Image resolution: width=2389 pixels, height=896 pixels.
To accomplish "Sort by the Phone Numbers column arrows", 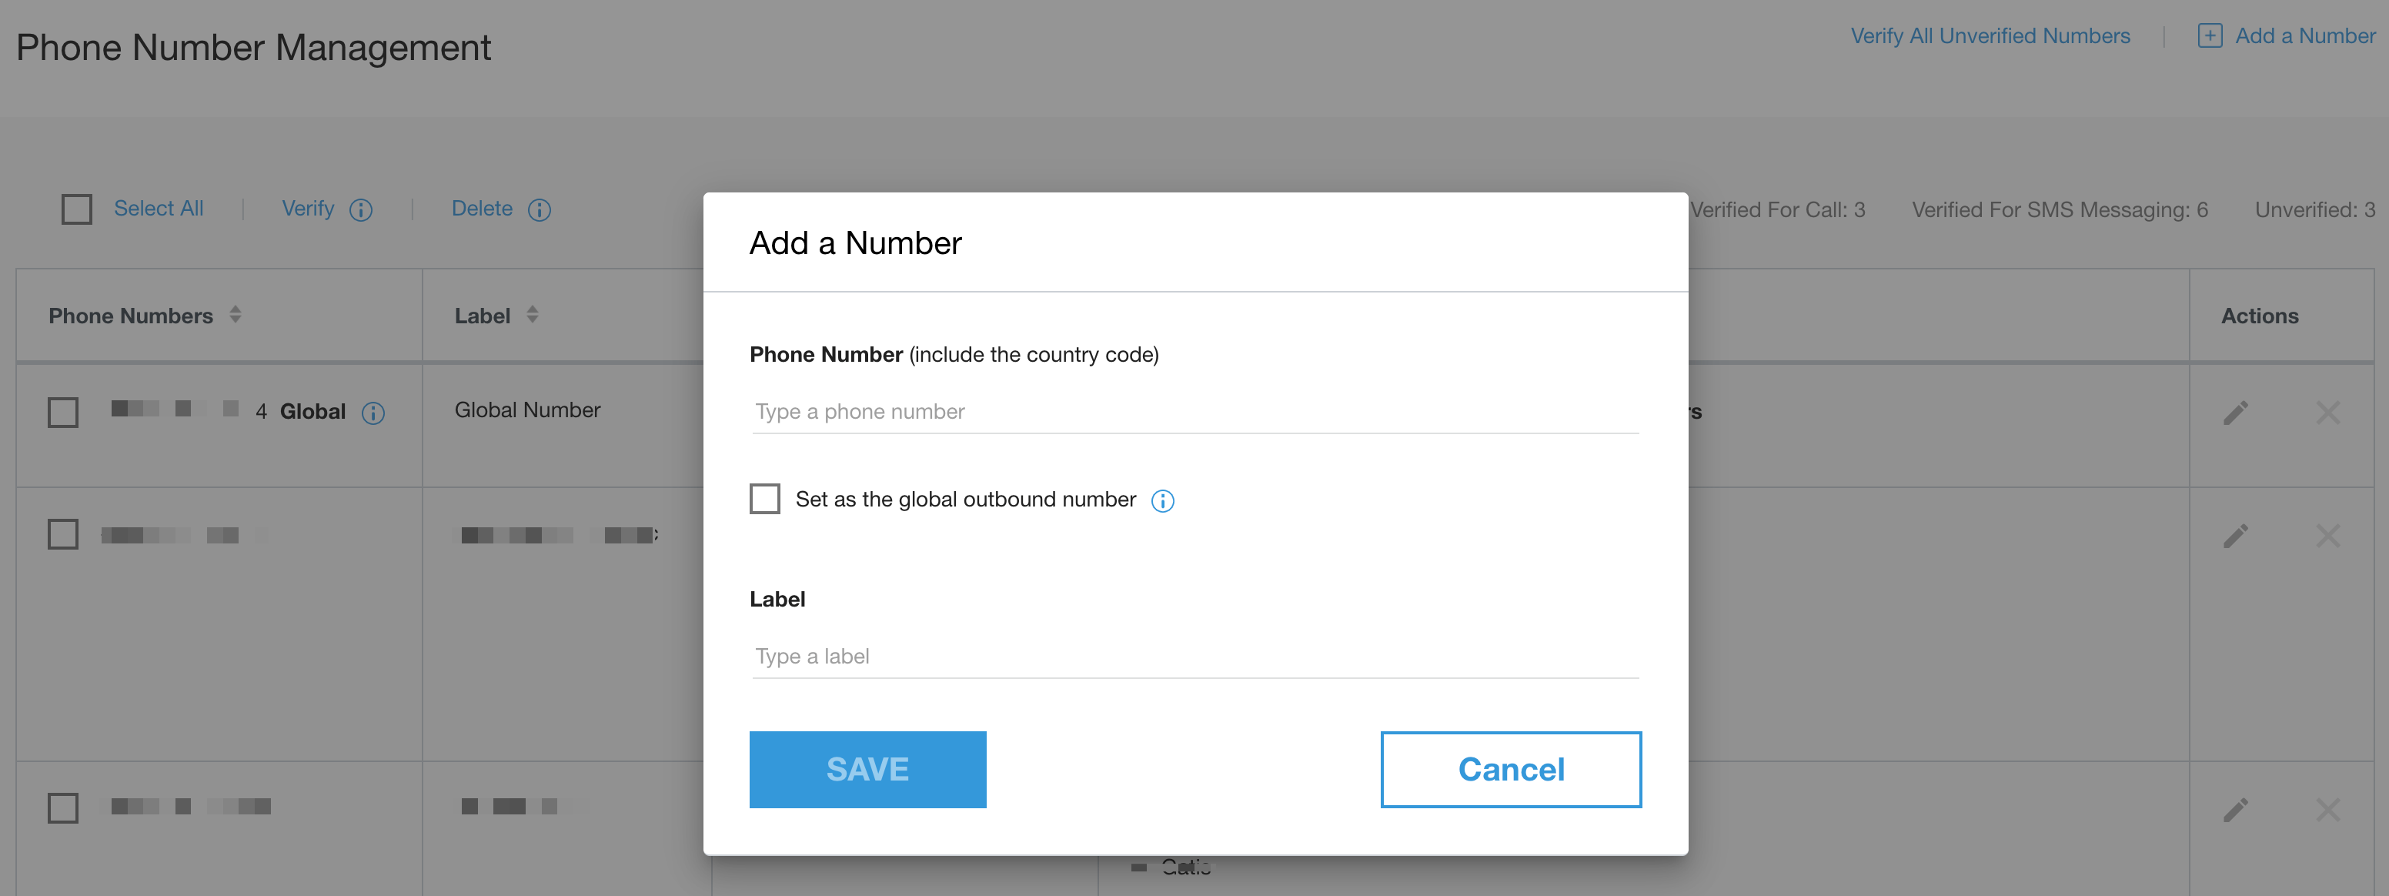I will click(x=236, y=316).
